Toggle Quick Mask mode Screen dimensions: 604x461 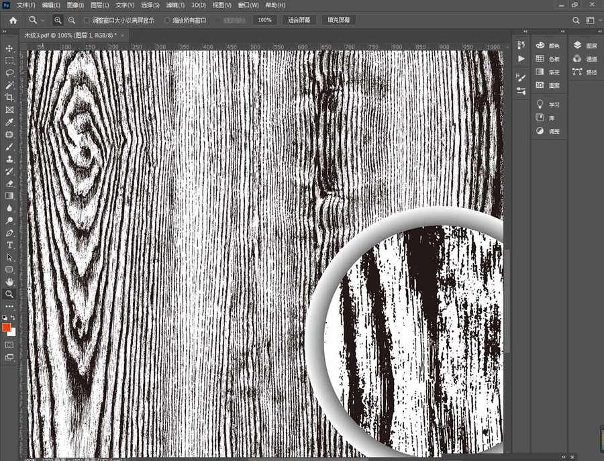click(9, 345)
